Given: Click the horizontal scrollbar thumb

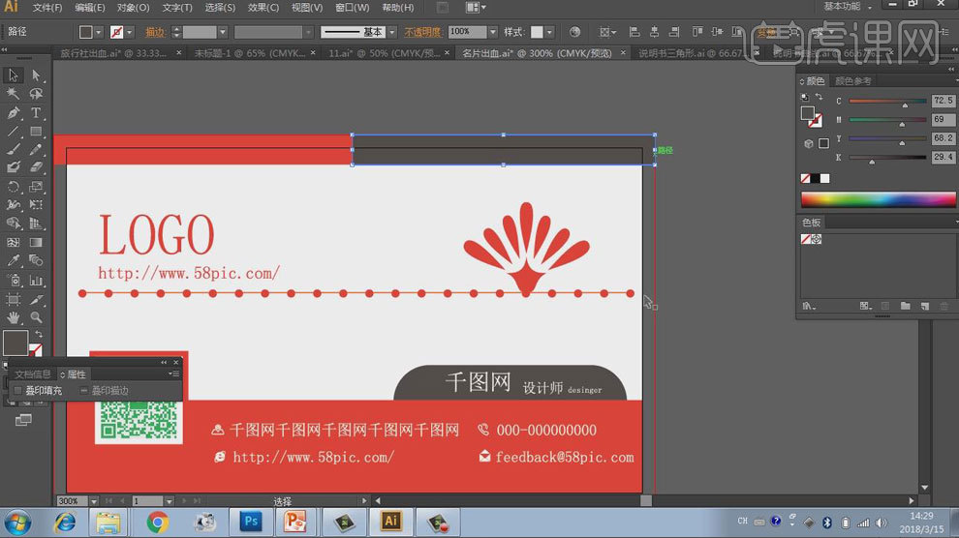Looking at the screenshot, I should point(645,501).
